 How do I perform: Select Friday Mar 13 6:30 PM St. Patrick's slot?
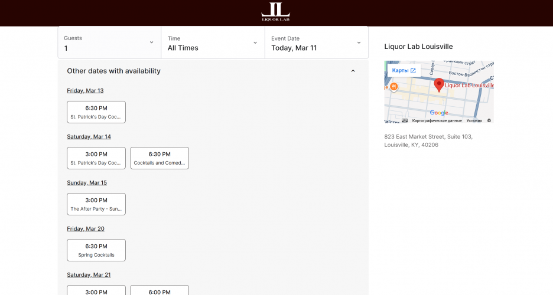click(96, 112)
